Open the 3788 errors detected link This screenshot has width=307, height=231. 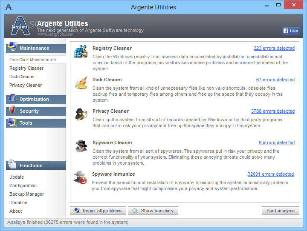[x=273, y=111]
